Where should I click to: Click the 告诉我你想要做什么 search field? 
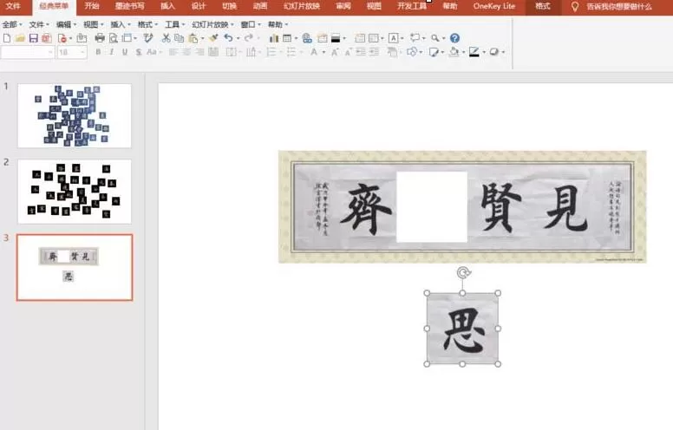coord(619,6)
